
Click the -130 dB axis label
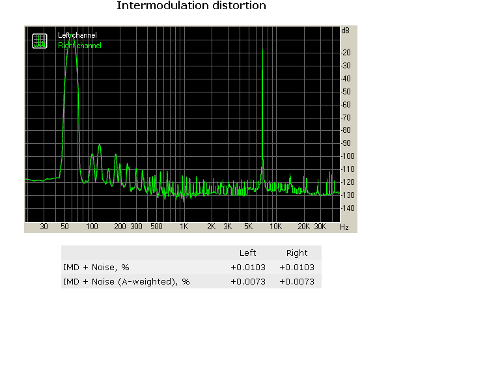coord(348,195)
